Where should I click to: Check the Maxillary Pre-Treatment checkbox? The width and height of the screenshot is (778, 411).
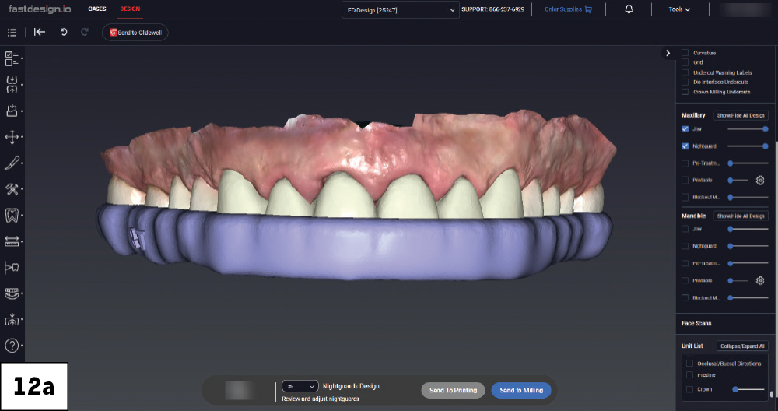coord(685,163)
